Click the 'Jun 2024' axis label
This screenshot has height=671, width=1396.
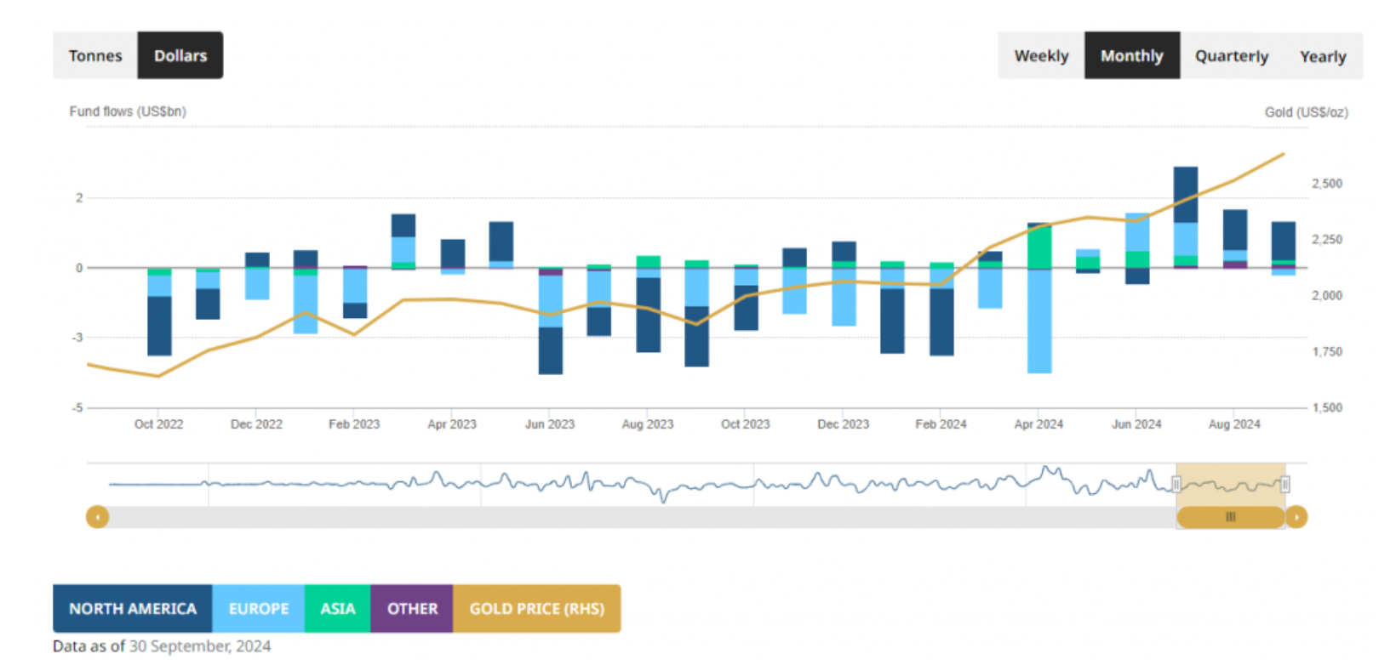pos(1136,424)
